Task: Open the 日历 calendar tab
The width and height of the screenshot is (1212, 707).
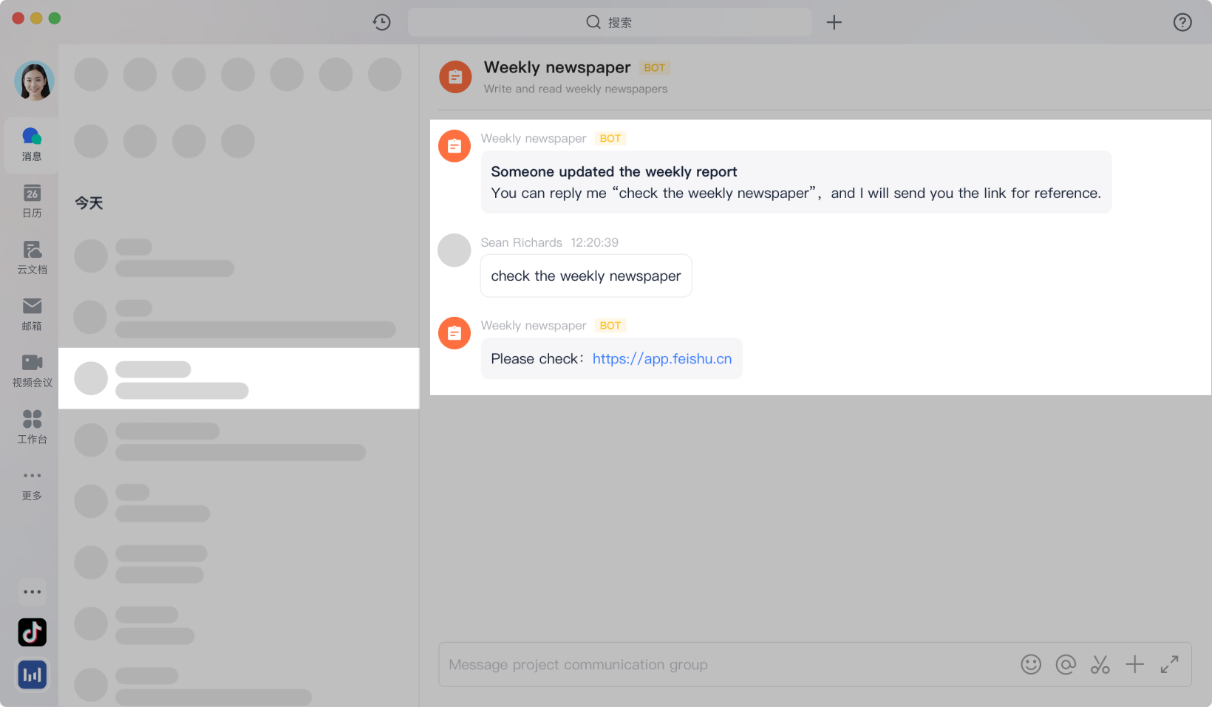Action: click(x=32, y=201)
